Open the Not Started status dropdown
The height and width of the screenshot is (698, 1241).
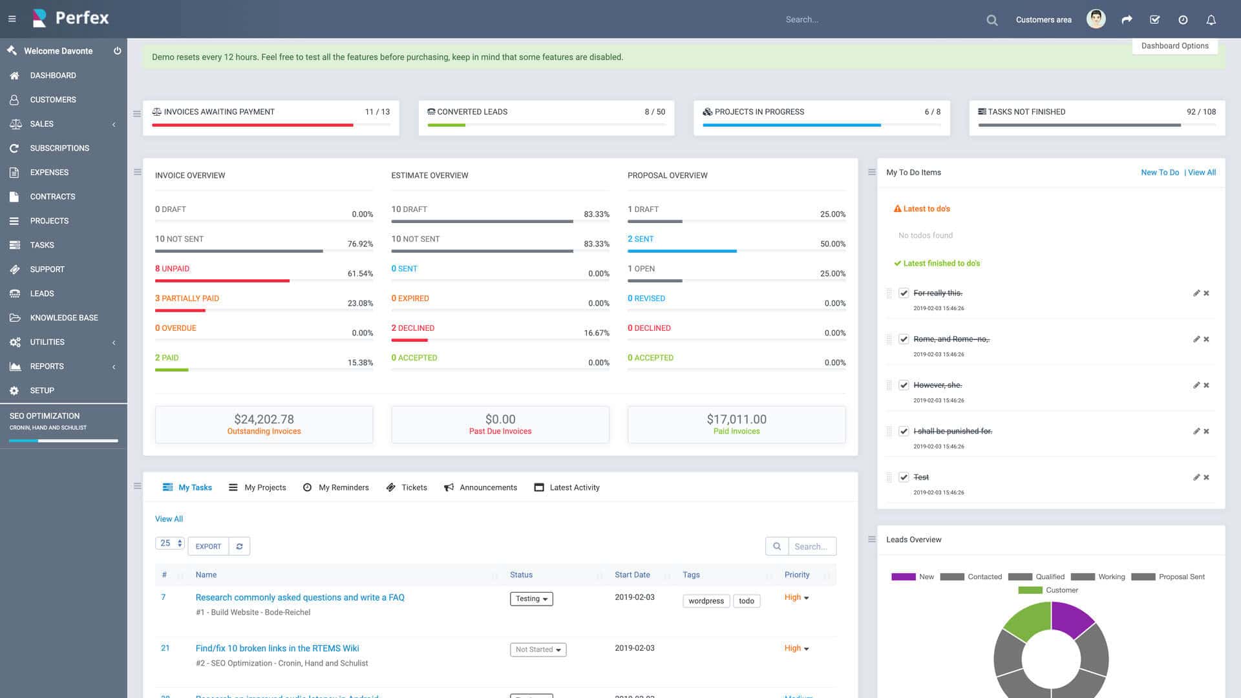(538, 650)
